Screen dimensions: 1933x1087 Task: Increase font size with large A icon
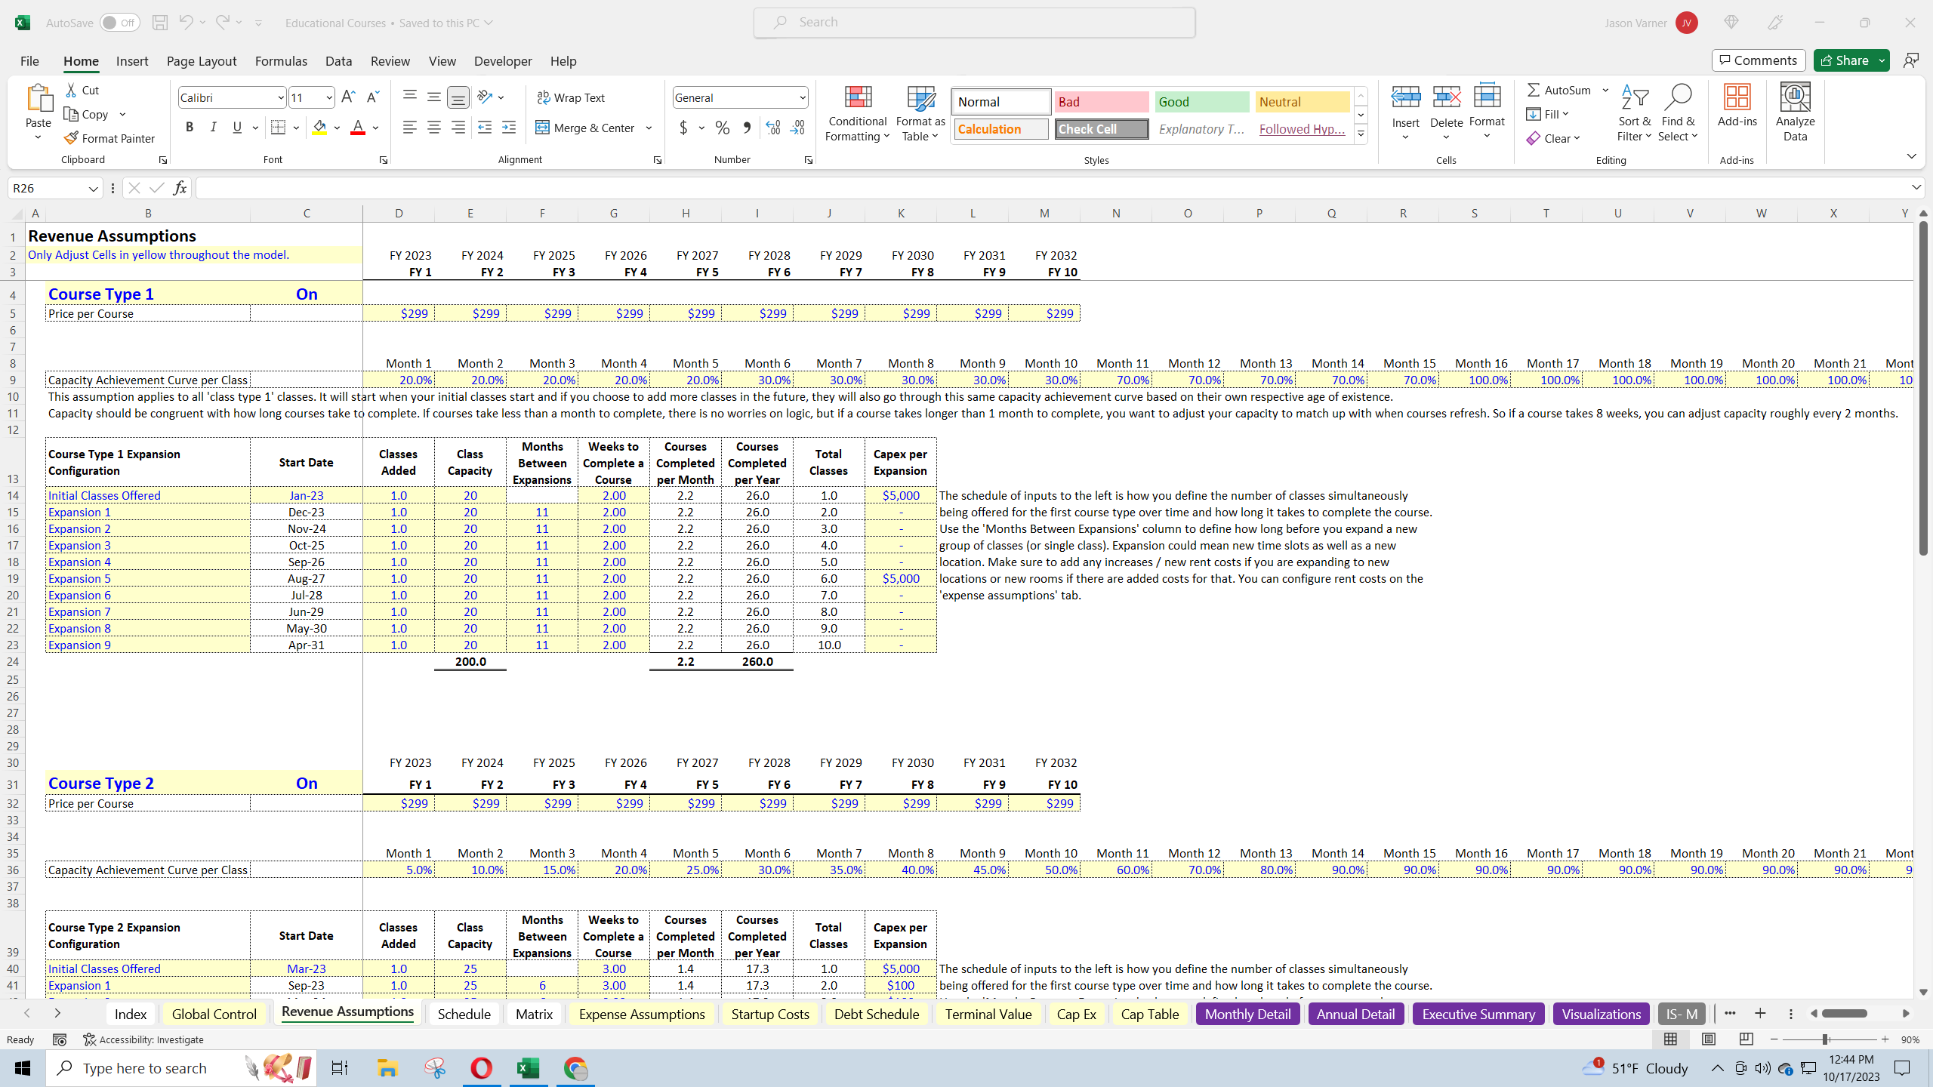tap(348, 97)
